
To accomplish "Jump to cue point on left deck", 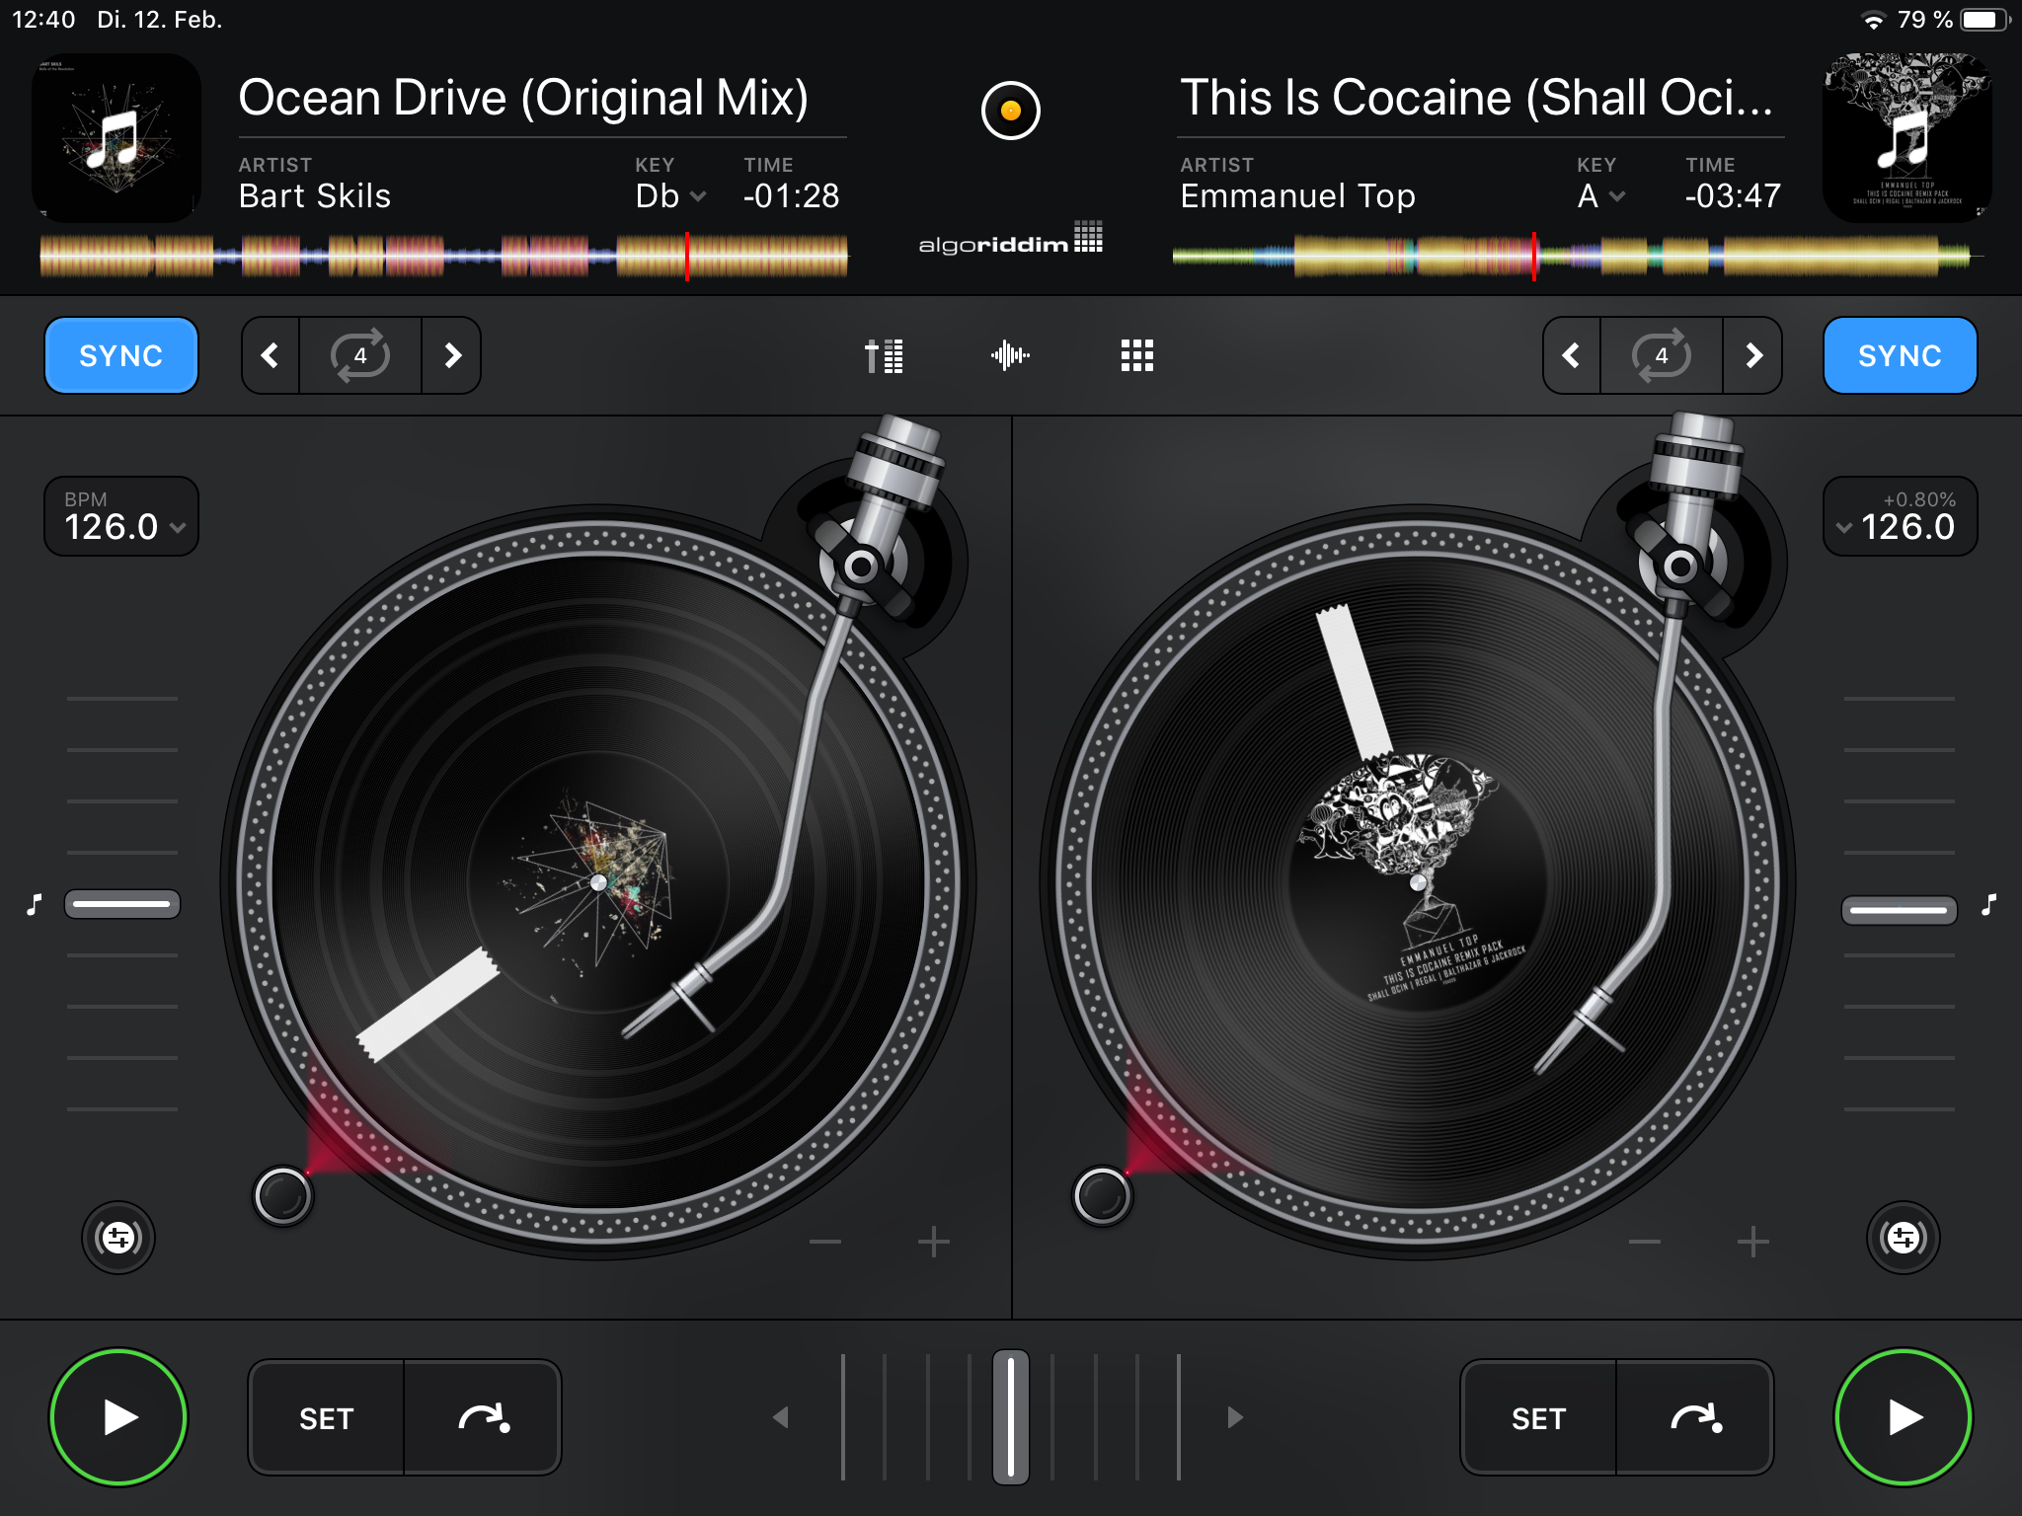I will tap(483, 1418).
